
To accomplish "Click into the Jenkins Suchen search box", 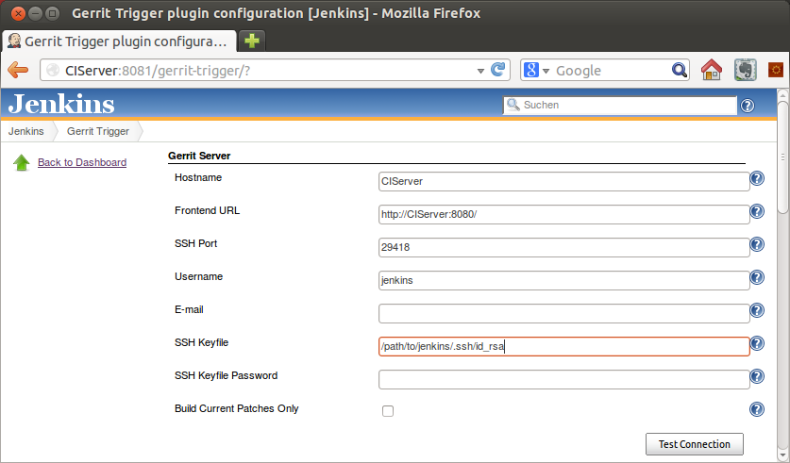I will click(620, 105).
